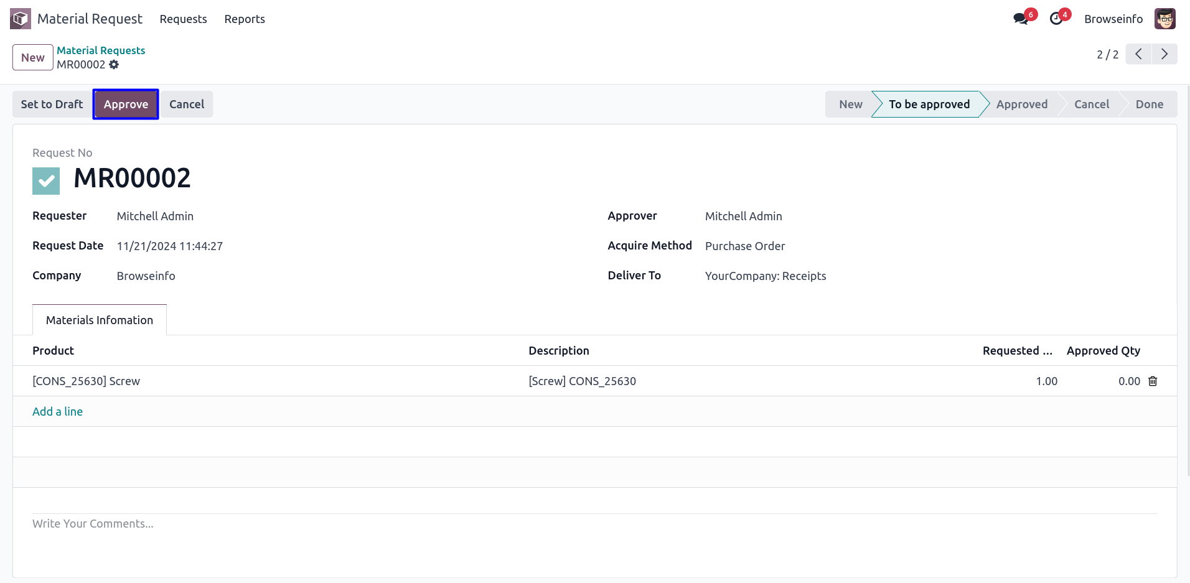
Task: Open the chat messages notification icon
Action: 1020,19
